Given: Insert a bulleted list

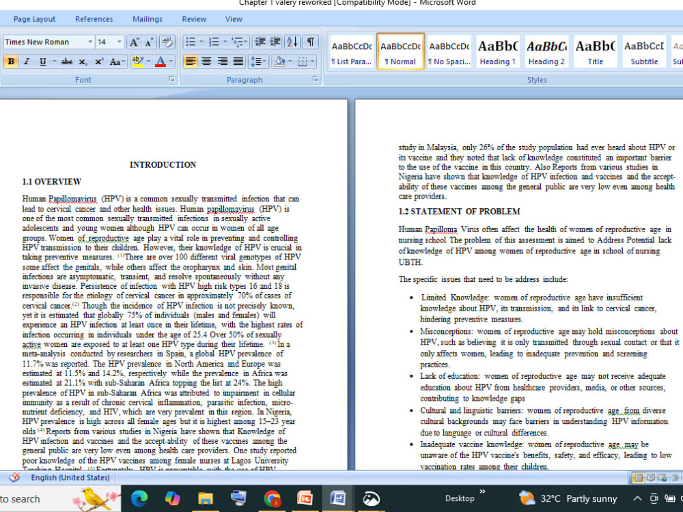Looking at the screenshot, I should pyautogui.click(x=191, y=42).
